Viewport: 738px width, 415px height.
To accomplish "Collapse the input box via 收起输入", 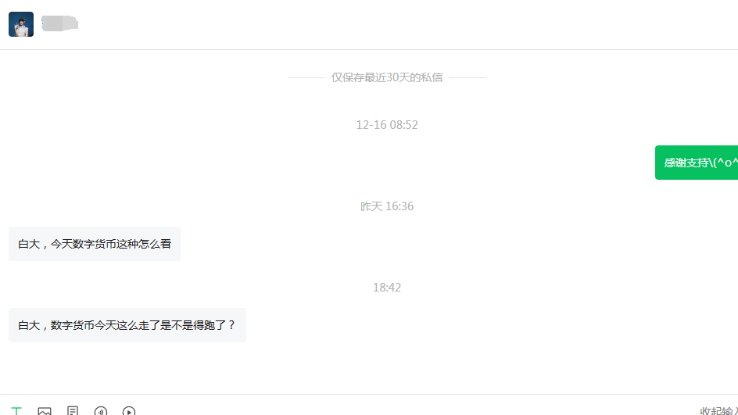I will [718, 411].
